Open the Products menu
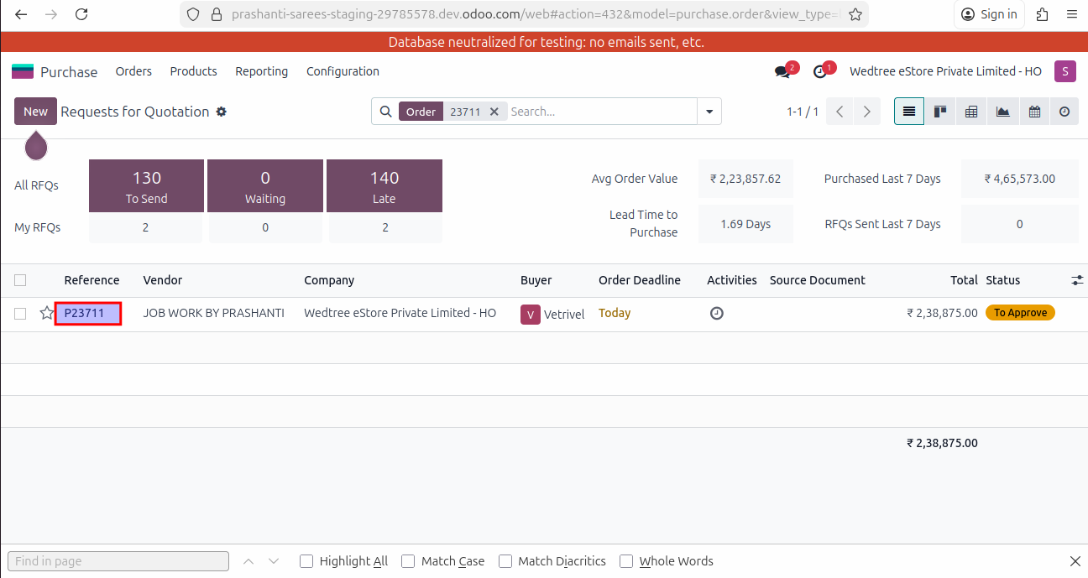This screenshot has height=578, width=1088. [x=193, y=71]
